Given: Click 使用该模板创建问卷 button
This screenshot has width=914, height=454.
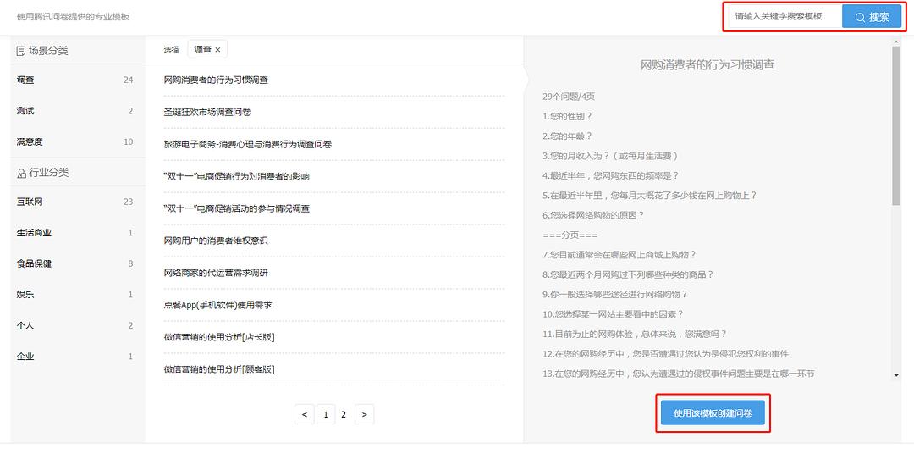Looking at the screenshot, I should pos(713,413).
